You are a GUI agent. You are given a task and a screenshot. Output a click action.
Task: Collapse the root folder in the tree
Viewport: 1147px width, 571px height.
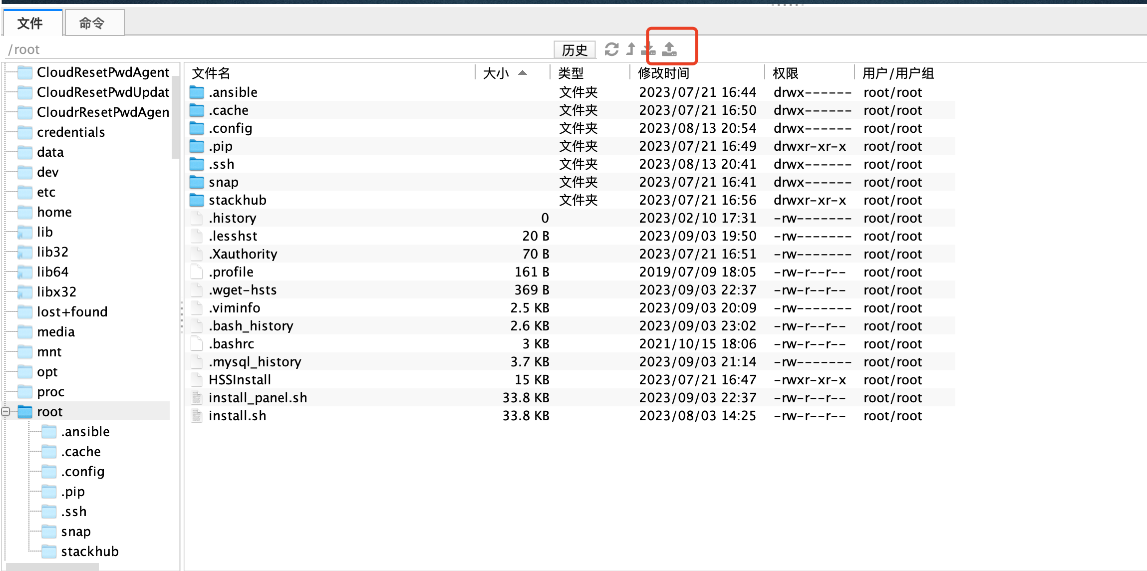(x=6, y=412)
